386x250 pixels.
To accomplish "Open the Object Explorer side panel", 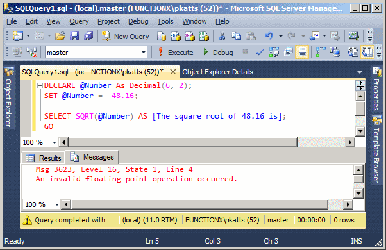I will tap(8, 98).
